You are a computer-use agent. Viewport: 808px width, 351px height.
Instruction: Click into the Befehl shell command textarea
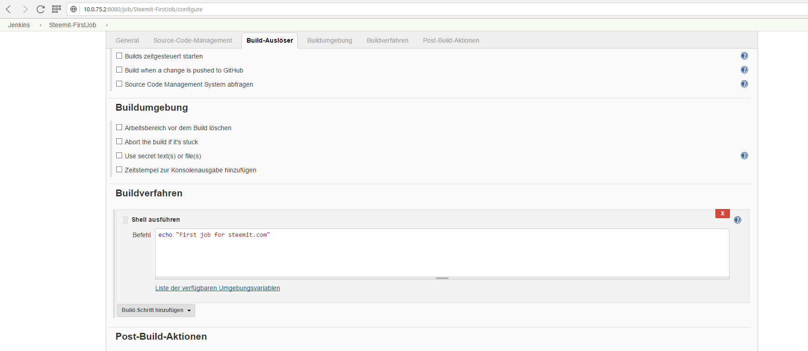point(442,253)
